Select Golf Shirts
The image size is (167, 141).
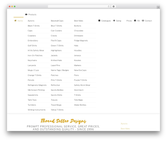32,46
